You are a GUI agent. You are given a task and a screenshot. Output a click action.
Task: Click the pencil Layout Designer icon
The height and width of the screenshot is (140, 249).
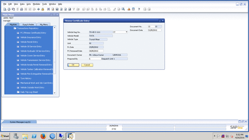(114, 9)
